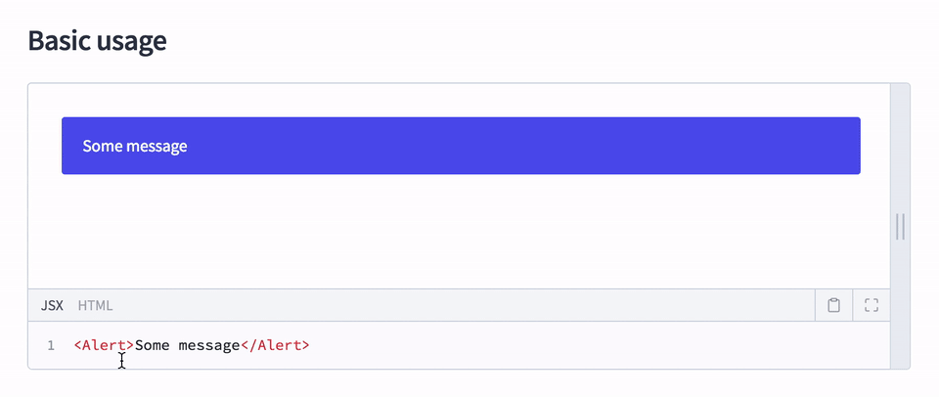Image resolution: width=939 pixels, height=397 pixels.
Task: Place cursor in closing Alert tag
Action: [x=275, y=345]
